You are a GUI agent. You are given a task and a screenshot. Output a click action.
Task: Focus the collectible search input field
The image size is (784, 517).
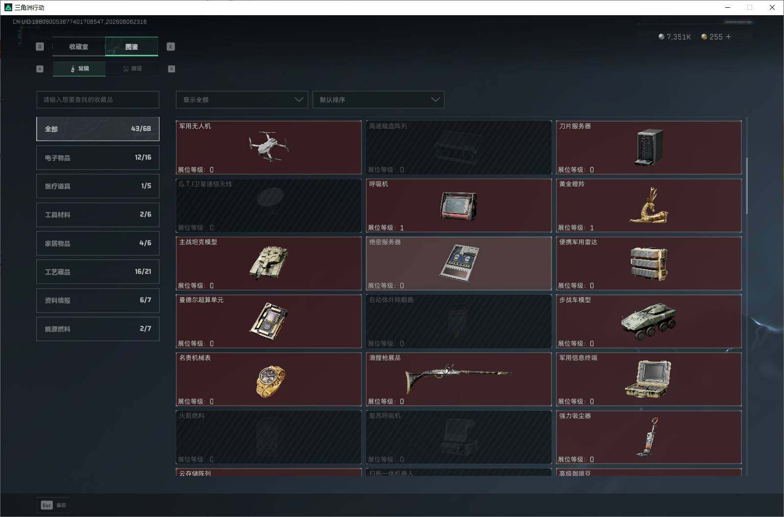pyautogui.click(x=98, y=99)
